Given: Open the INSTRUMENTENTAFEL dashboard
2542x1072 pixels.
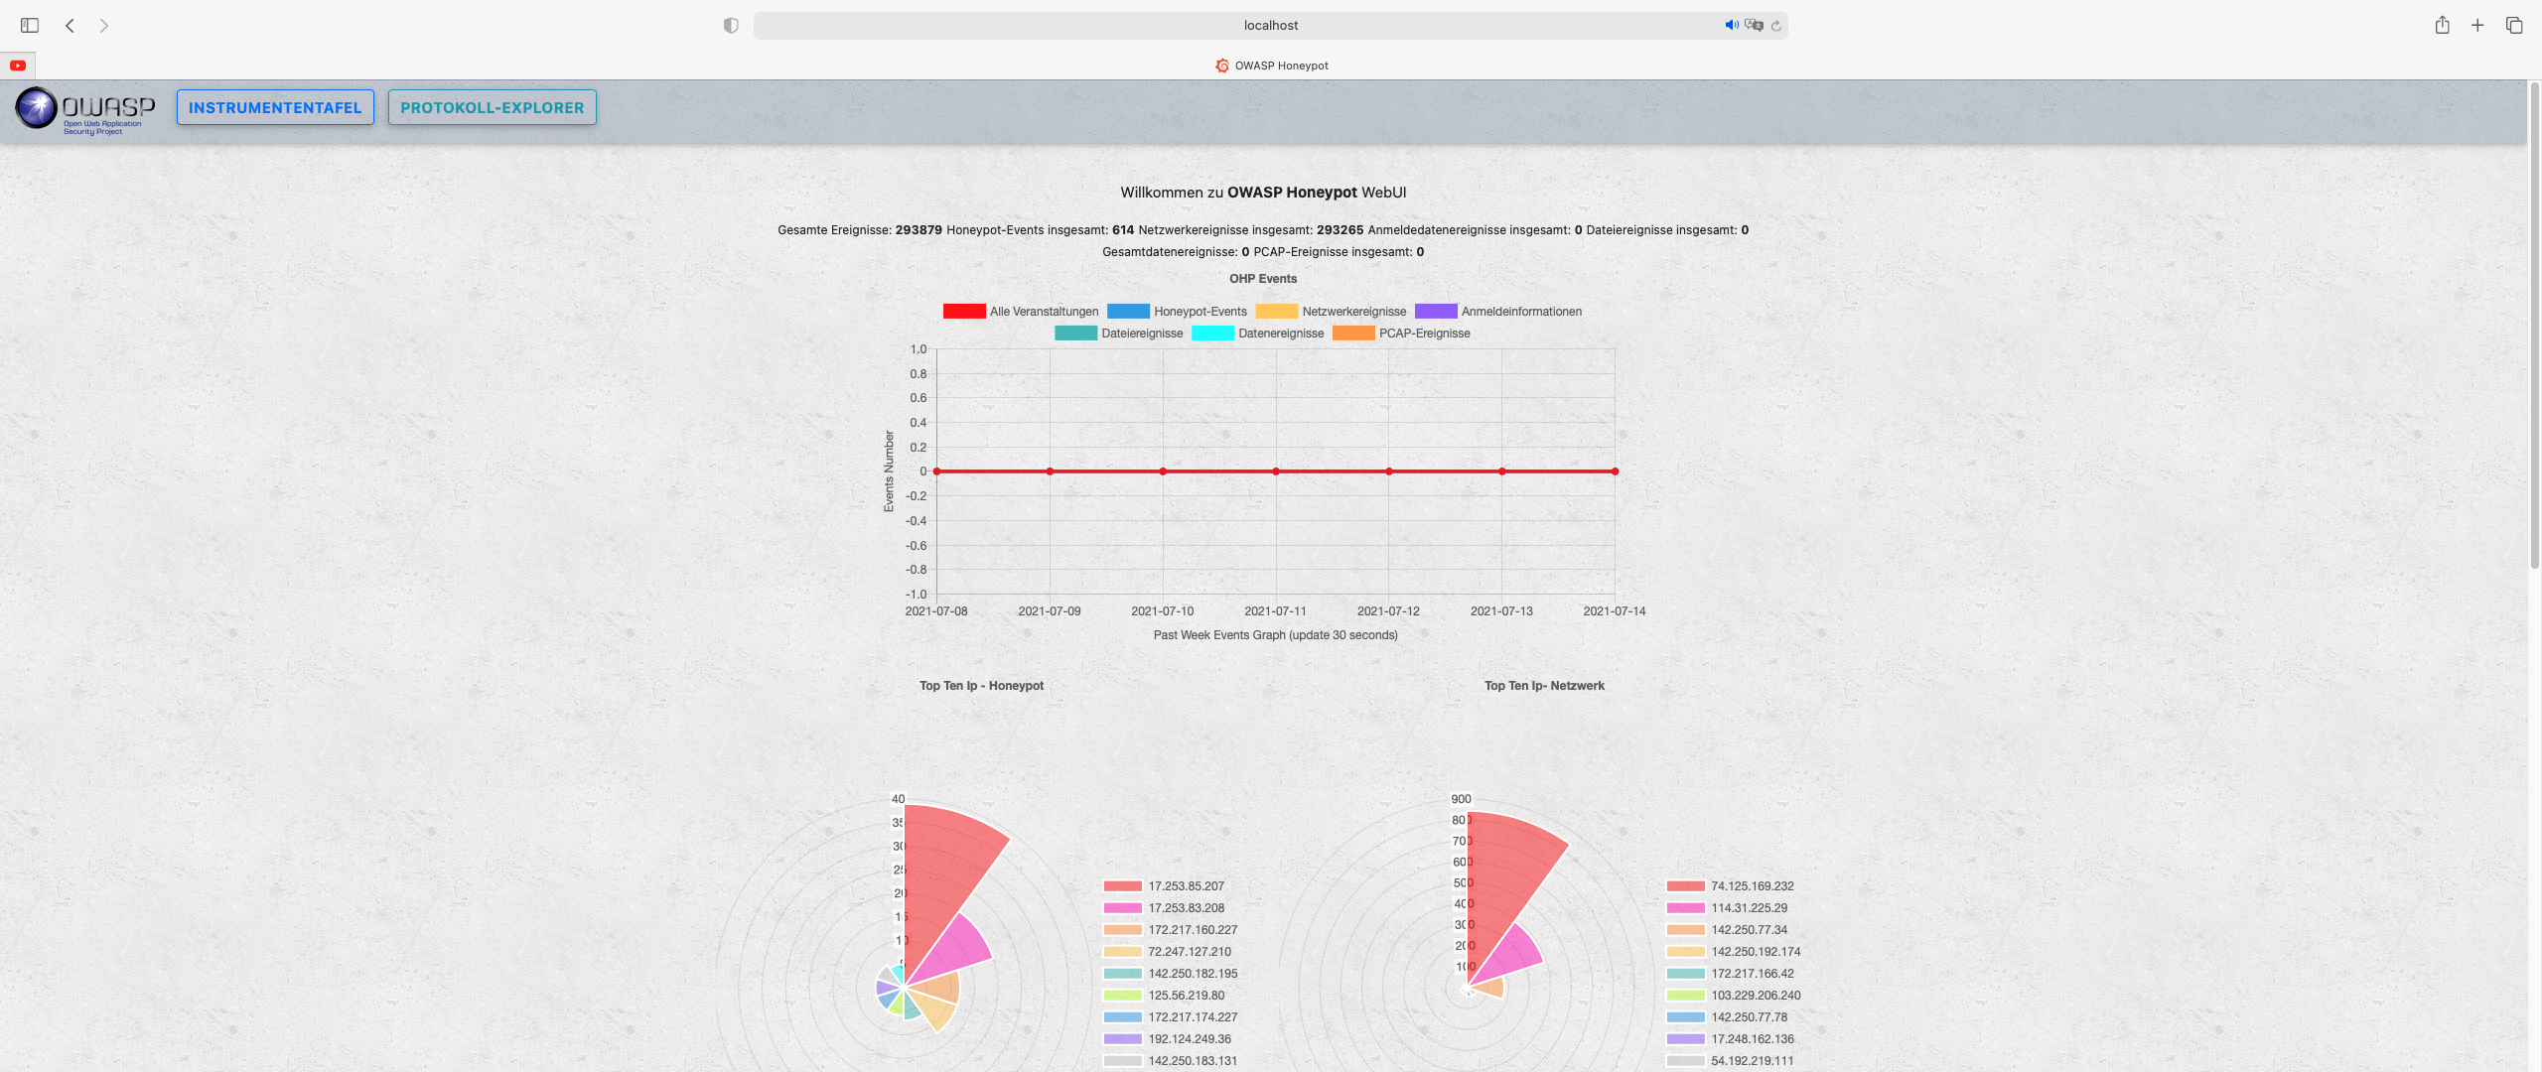Looking at the screenshot, I should coord(275,107).
